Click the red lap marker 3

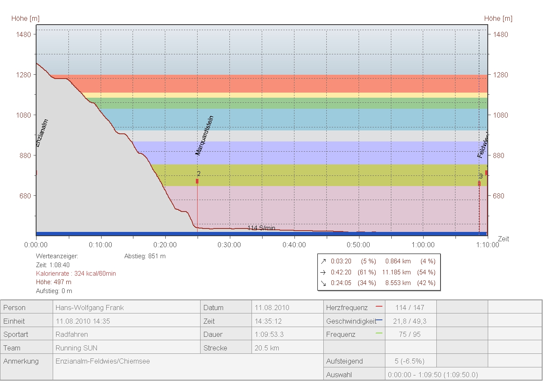[x=479, y=183]
